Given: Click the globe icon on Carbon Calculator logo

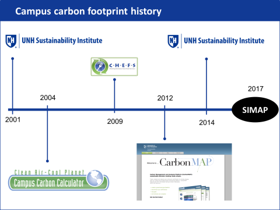Looking at the screenshot, I should (x=95, y=178).
